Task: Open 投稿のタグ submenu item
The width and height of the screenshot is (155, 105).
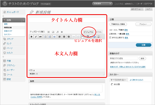Action: coord(8,31)
